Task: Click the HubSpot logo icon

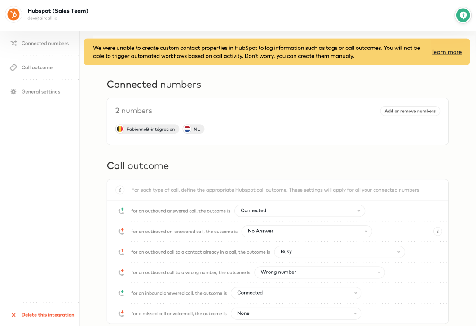Action: [x=13, y=14]
